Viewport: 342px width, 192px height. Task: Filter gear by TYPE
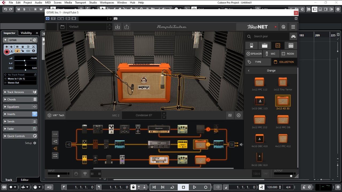point(258,62)
